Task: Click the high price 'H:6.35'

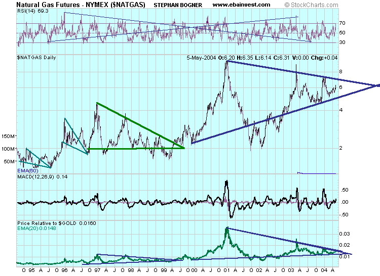Action: [x=245, y=58]
